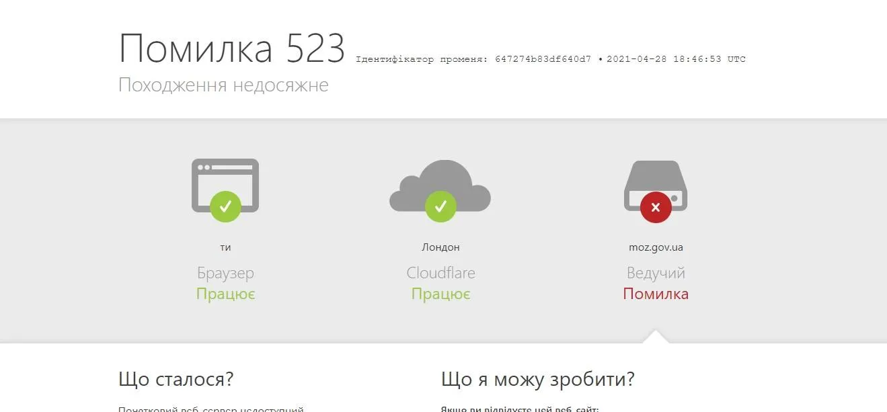Click the Помилка 523 heading
887x412 pixels.
232,48
